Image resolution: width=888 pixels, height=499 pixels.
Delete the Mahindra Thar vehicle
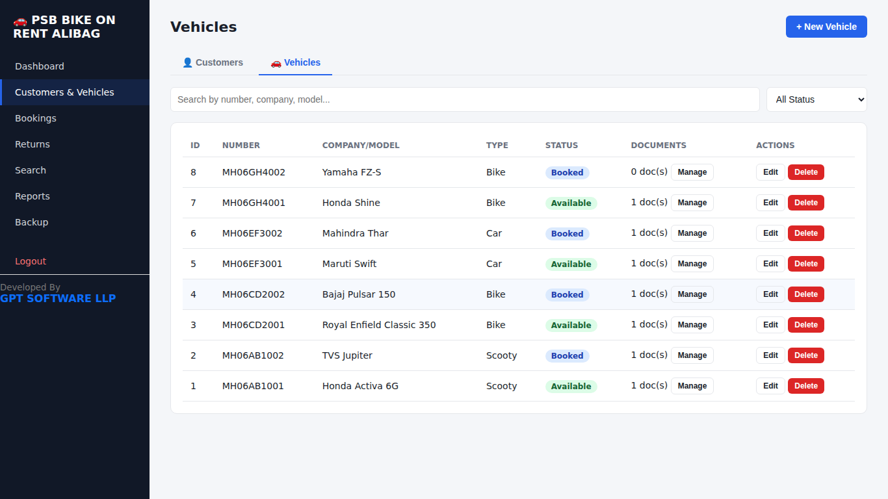[806, 233]
